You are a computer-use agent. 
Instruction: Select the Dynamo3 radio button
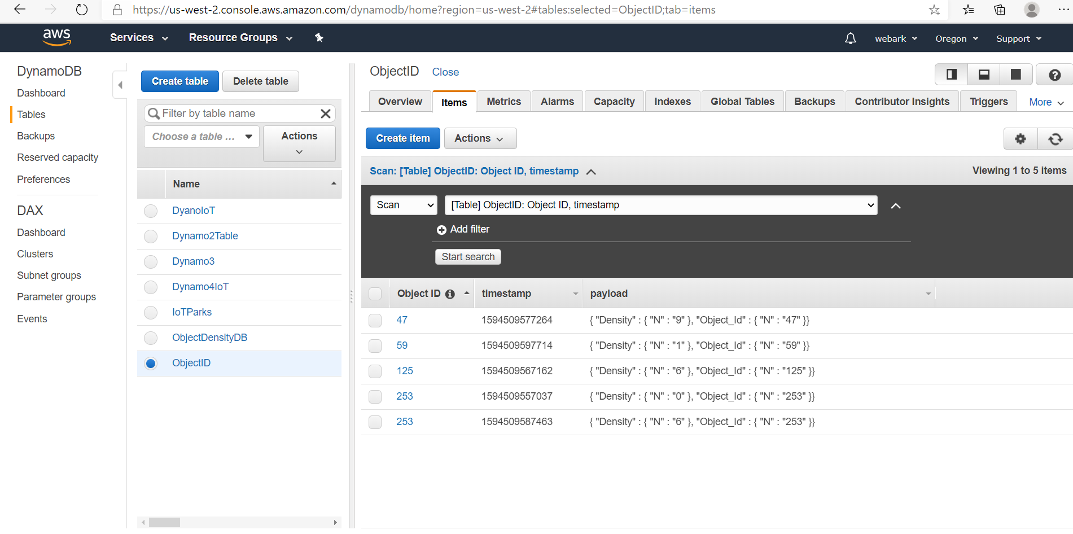point(151,262)
